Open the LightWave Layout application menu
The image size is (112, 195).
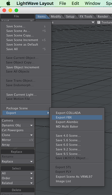(x=35, y=3)
